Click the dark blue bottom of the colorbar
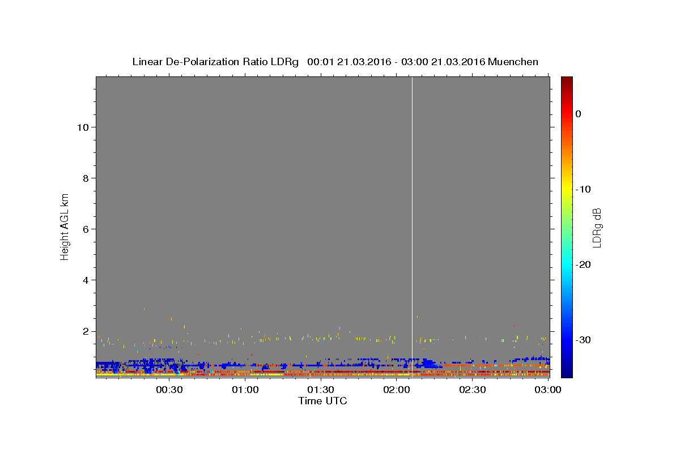 tap(567, 372)
